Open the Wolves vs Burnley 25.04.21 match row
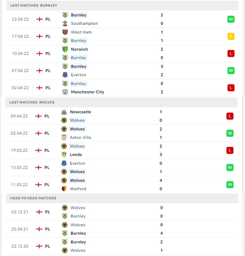245x256 pixels. tap(122, 229)
